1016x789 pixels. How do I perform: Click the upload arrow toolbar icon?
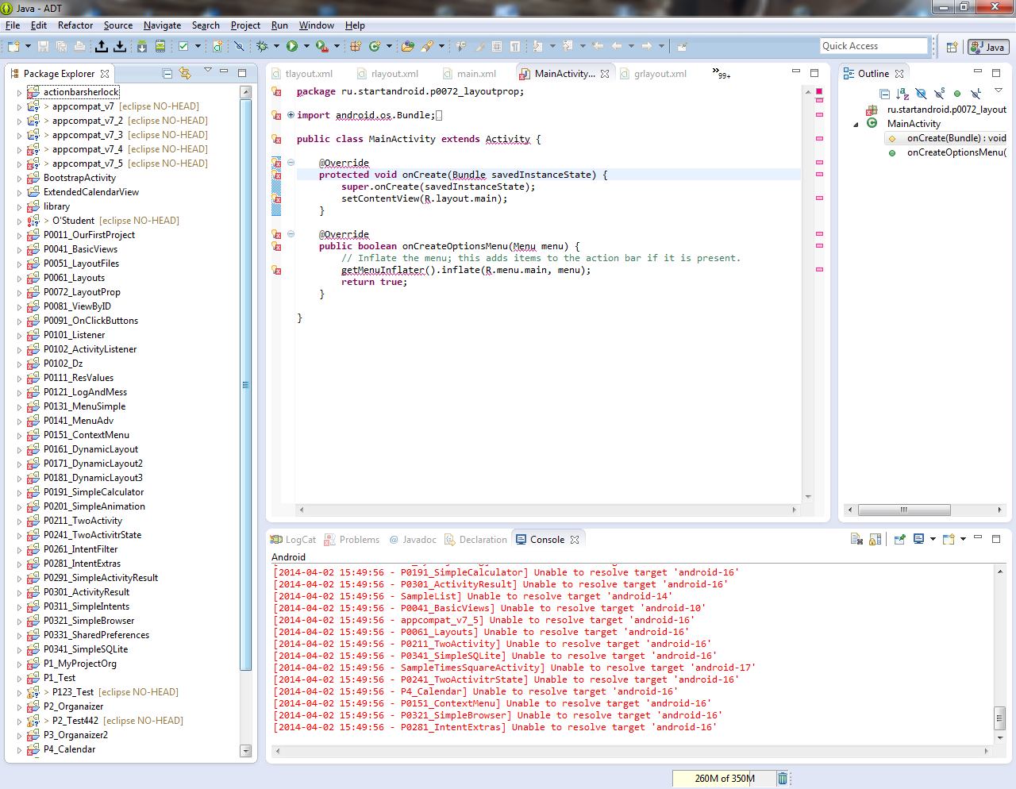point(102,46)
